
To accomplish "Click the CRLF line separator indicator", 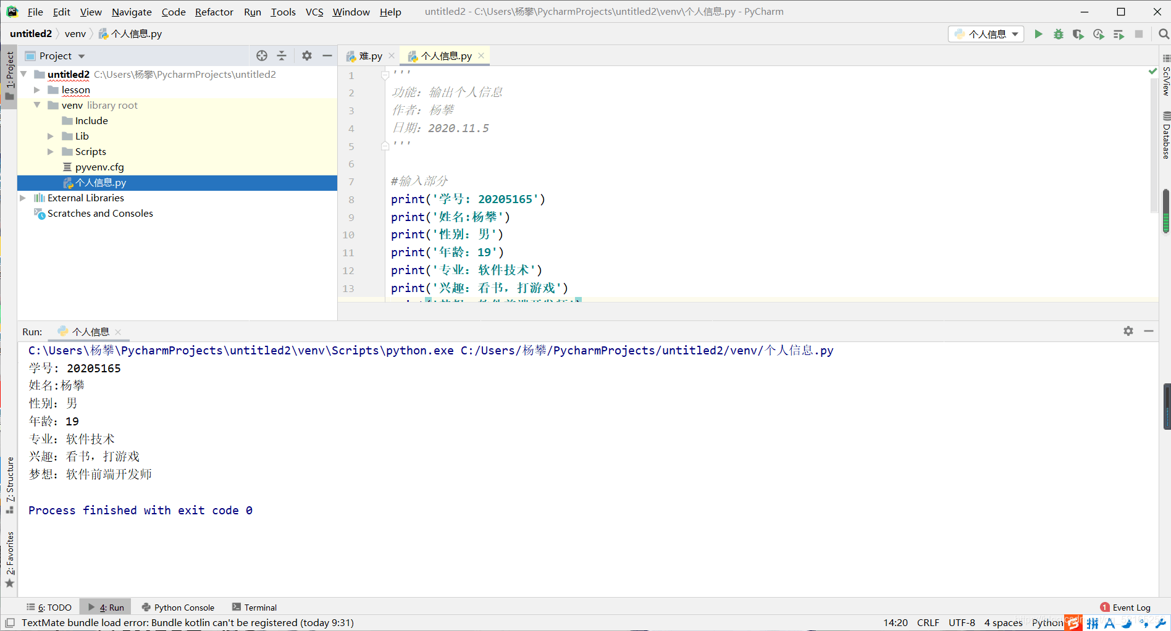I will coord(928,622).
